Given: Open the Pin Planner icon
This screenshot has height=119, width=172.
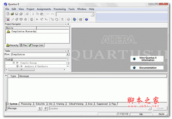Looking at the screenshot, I should coord(21,19).
